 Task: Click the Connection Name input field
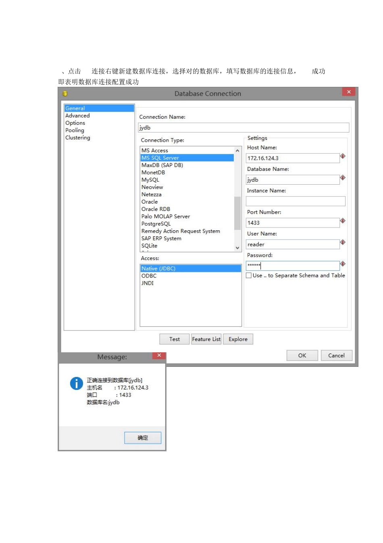244,128
